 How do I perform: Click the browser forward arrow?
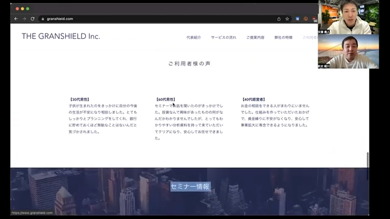24,19
